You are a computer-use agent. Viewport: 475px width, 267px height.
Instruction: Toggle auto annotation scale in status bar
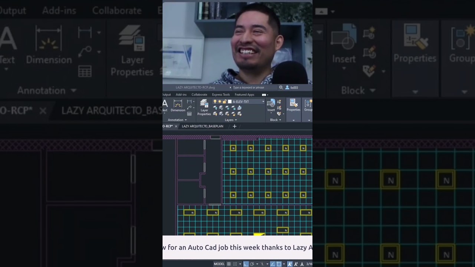tap(296, 264)
